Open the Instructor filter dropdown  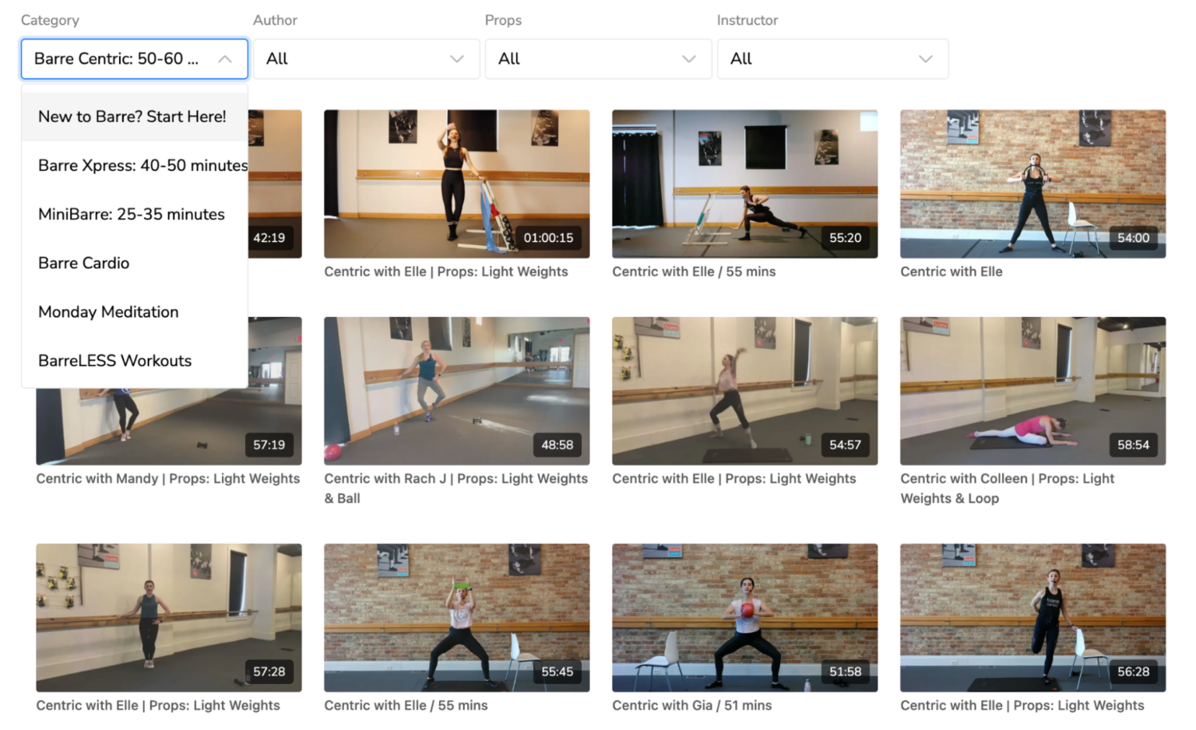tap(832, 58)
